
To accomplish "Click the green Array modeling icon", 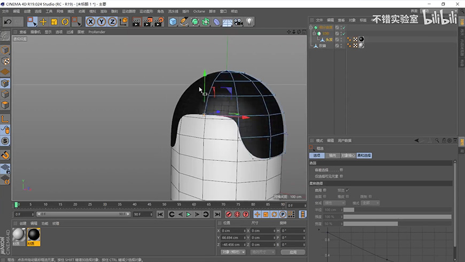I will 206,22.
